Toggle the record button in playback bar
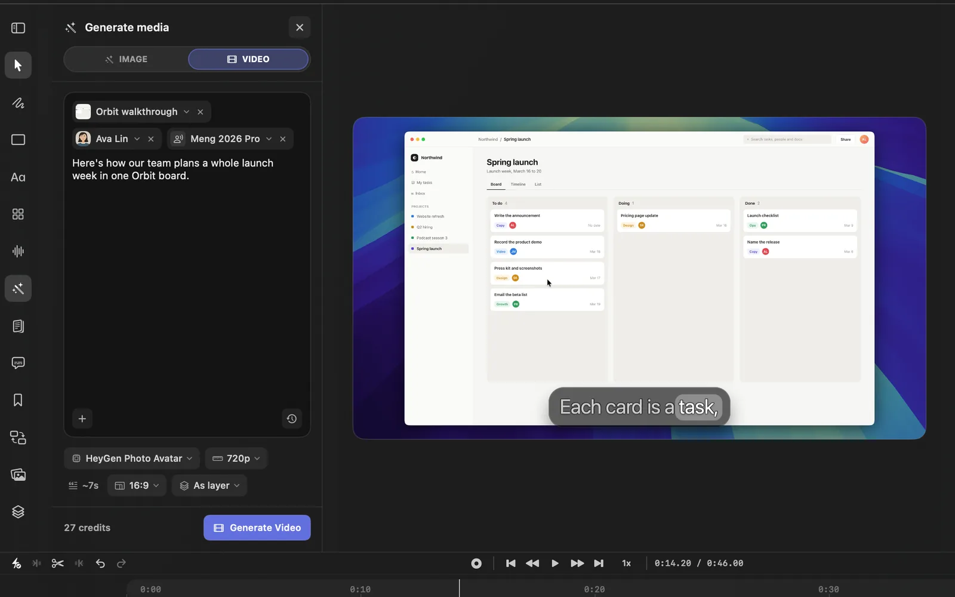This screenshot has width=955, height=597. click(x=476, y=563)
